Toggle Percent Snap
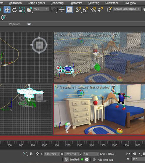The image size is (145, 163). tap(93, 10)
